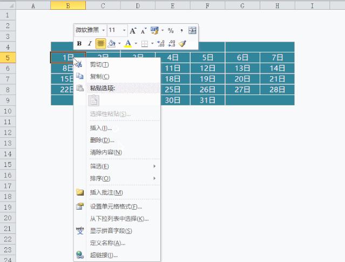Select cell containing 12日
This screenshot has width=345, height=262.
click(207, 68)
